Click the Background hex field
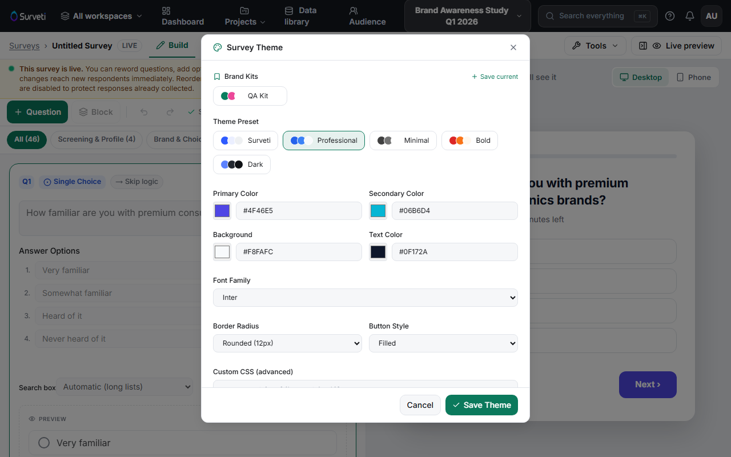731x457 pixels. 299,252
